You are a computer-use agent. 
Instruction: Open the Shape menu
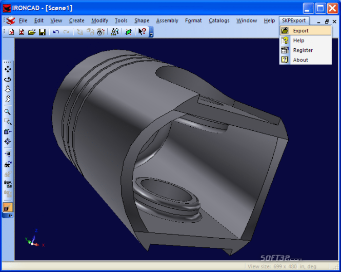point(142,21)
